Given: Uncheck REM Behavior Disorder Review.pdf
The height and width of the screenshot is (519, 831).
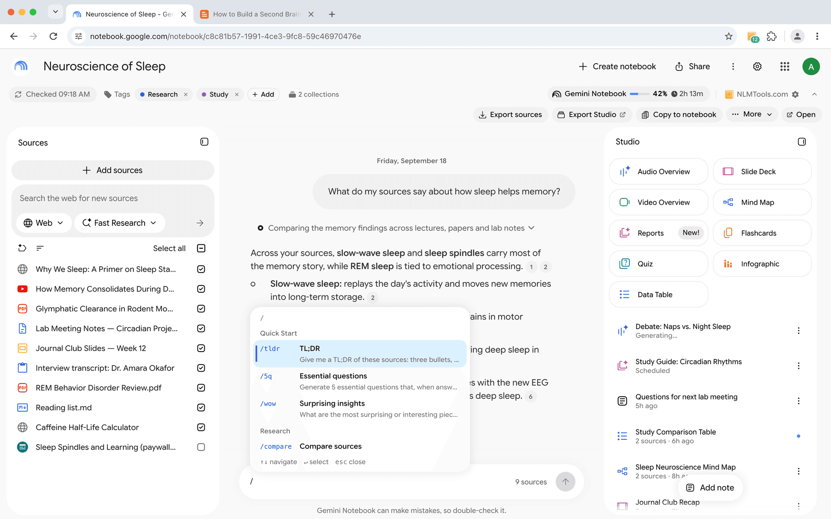Looking at the screenshot, I should pos(201,388).
